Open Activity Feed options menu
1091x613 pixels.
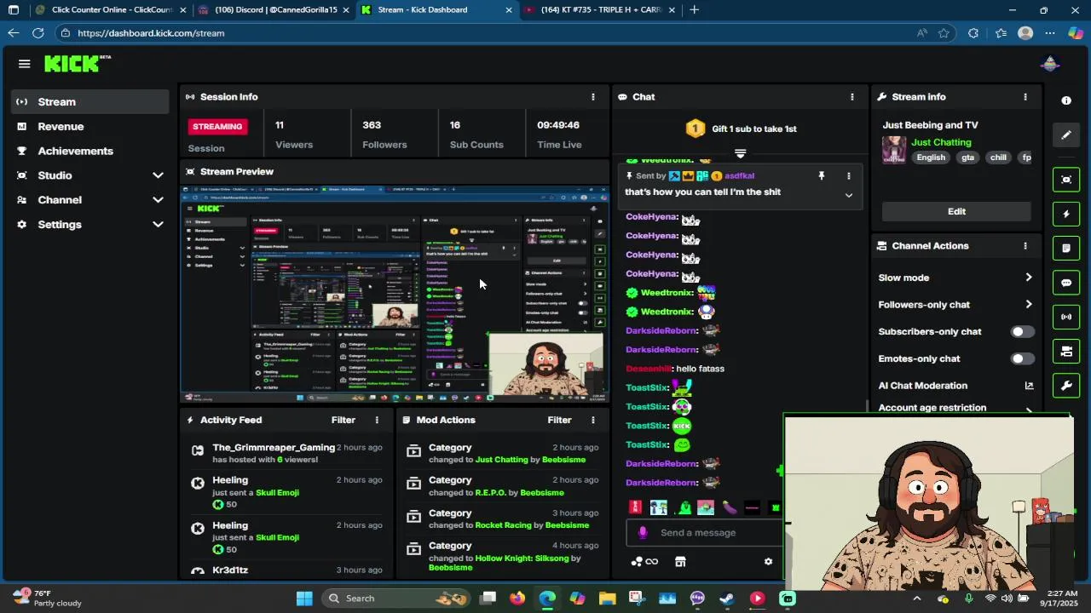[377, 420]
